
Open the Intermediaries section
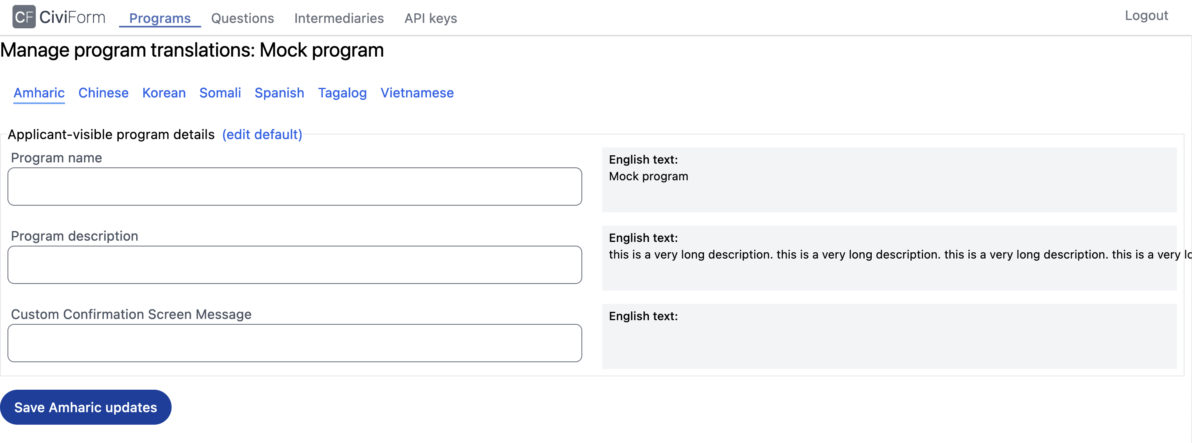339,18
